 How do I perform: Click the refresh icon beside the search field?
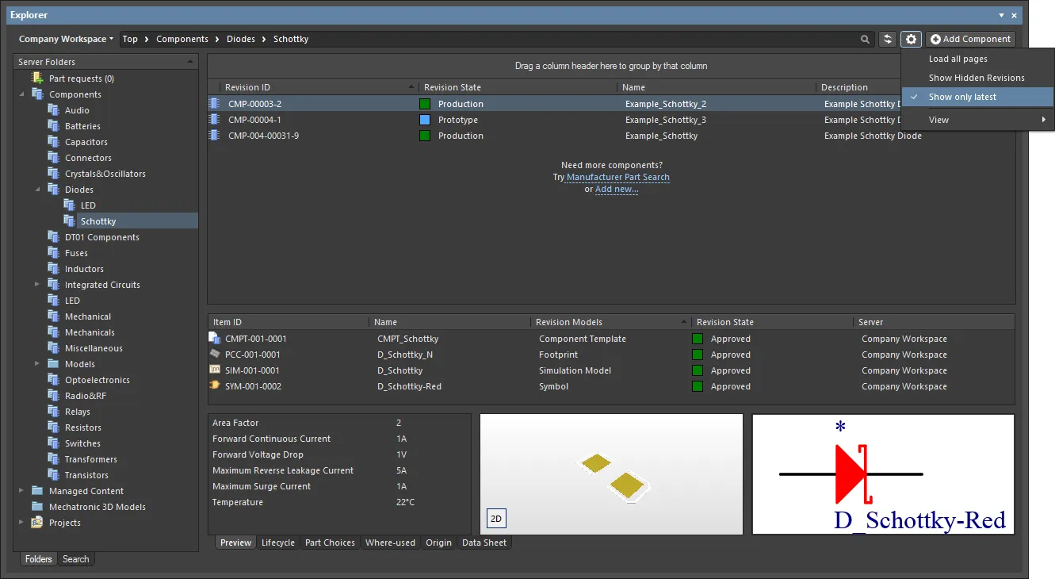(x=887, y=39)
